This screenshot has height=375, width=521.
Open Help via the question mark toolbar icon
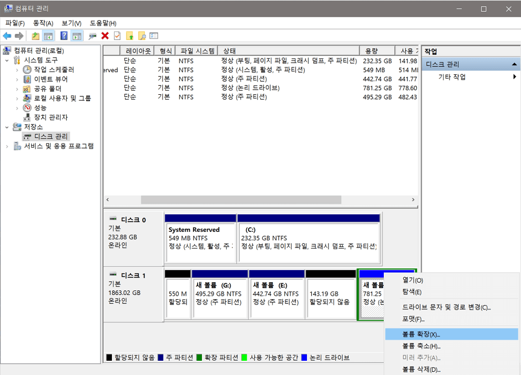point(64,35)
